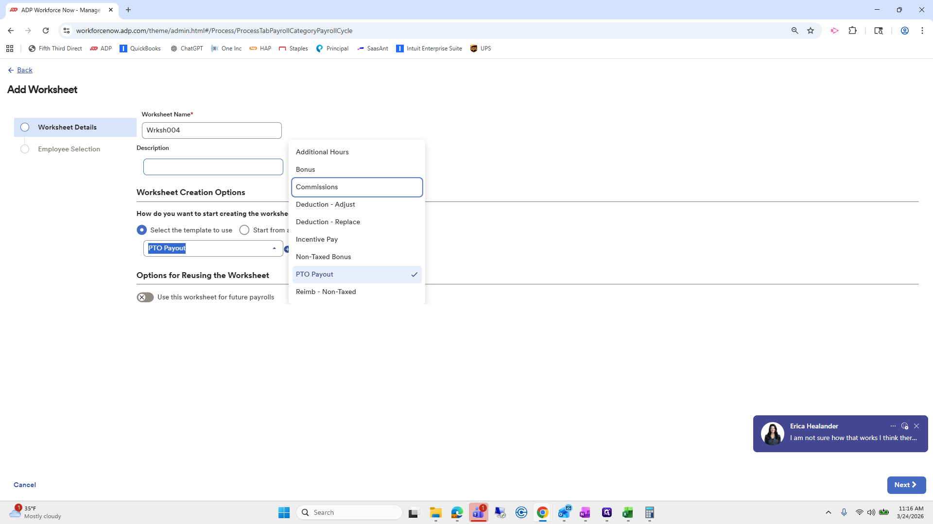Screen dimensions: 933x524
Task: Open the ChatGPT bookmark
Action: coord(187,49)
